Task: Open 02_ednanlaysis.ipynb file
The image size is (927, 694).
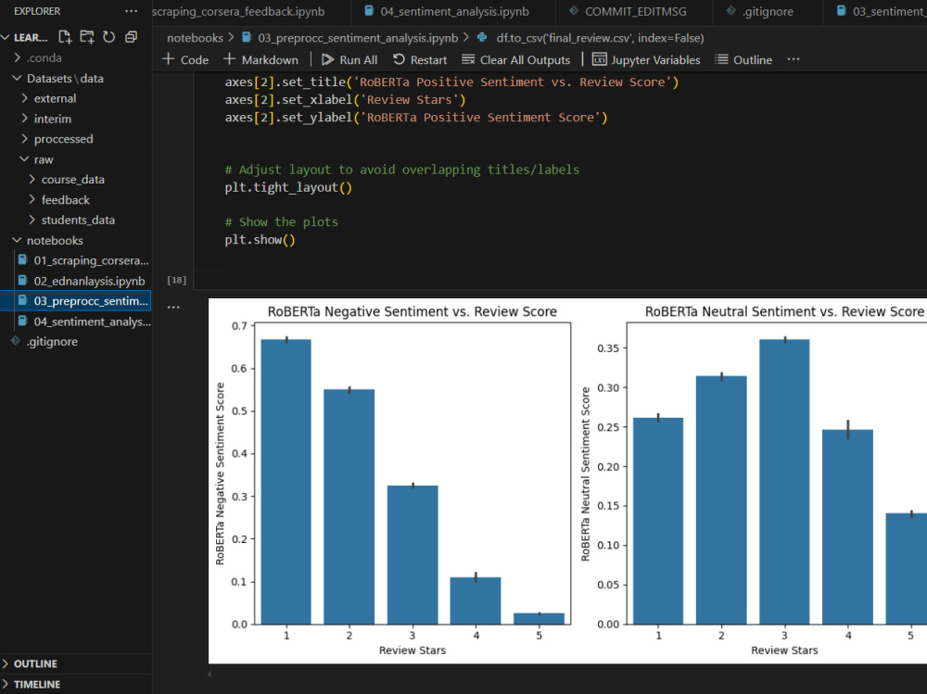Action: [76, 281]
